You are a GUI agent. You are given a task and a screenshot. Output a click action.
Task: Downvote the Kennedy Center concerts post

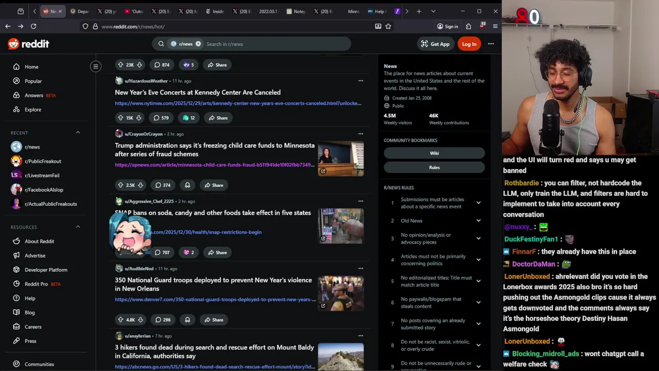tap(138, 118)
